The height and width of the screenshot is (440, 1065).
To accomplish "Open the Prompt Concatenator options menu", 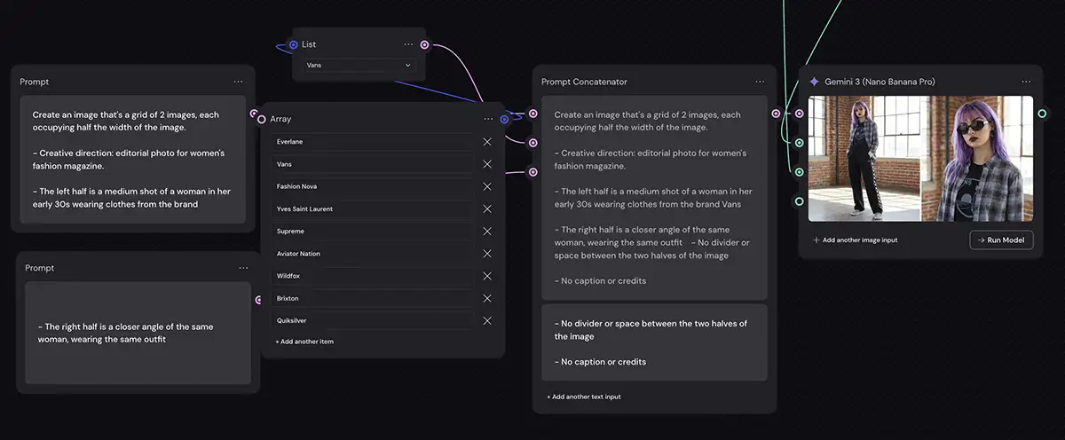I will [760, 82].
